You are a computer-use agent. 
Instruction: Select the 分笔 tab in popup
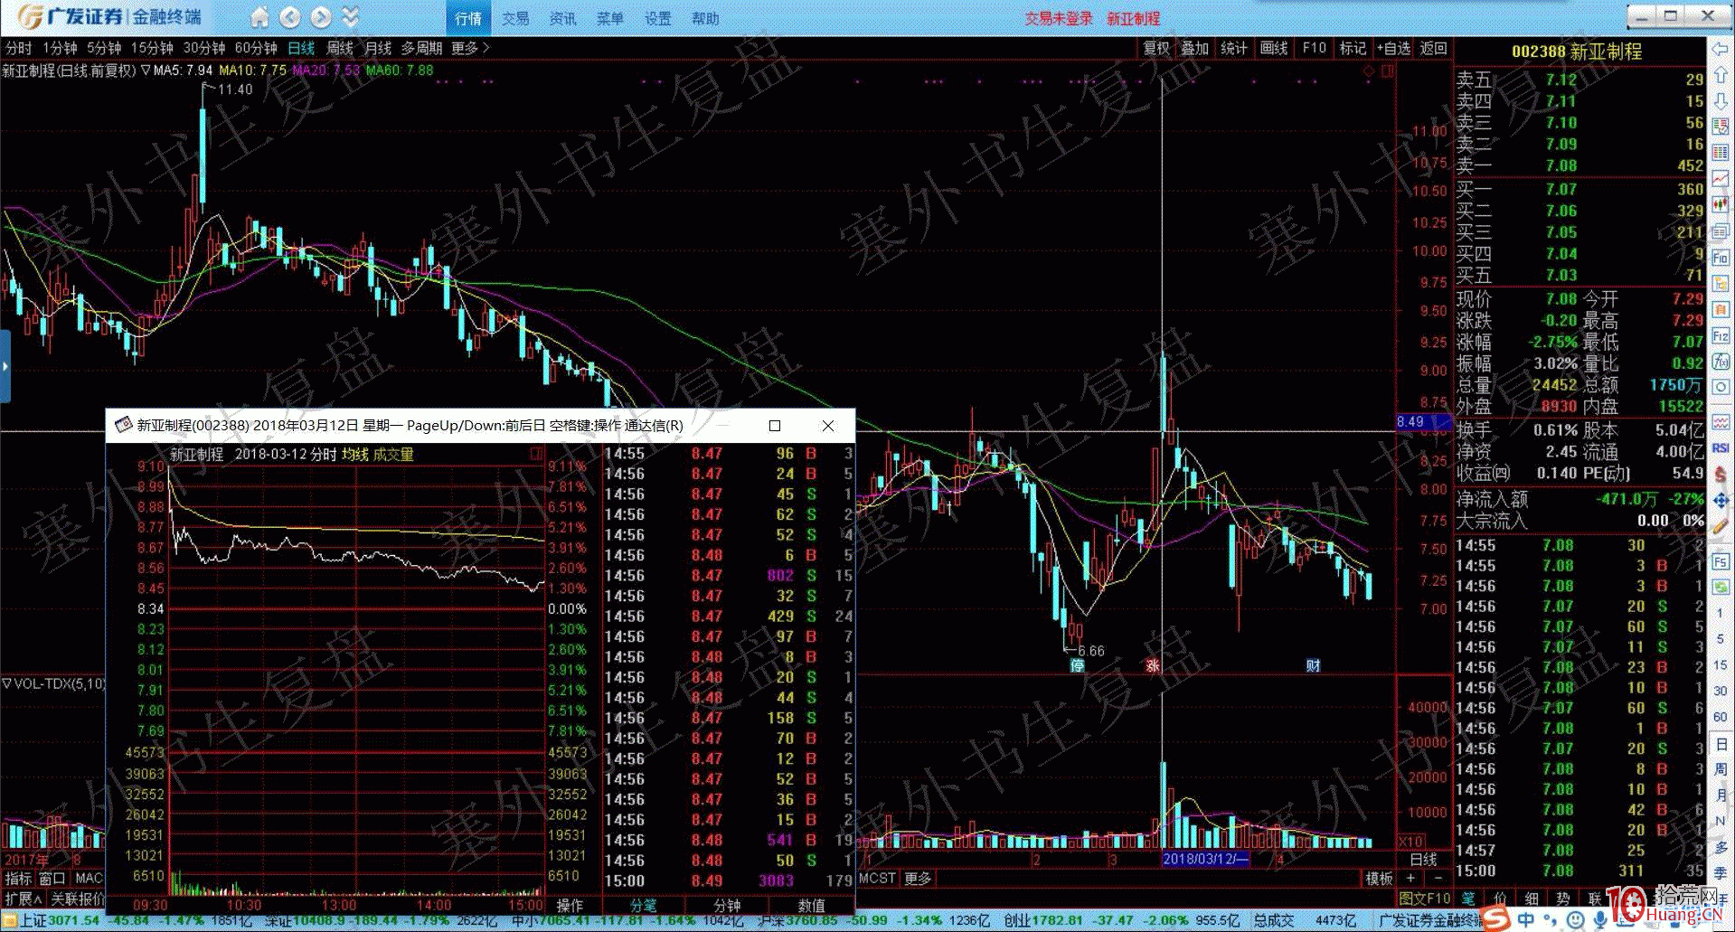[x=643, y=905]
